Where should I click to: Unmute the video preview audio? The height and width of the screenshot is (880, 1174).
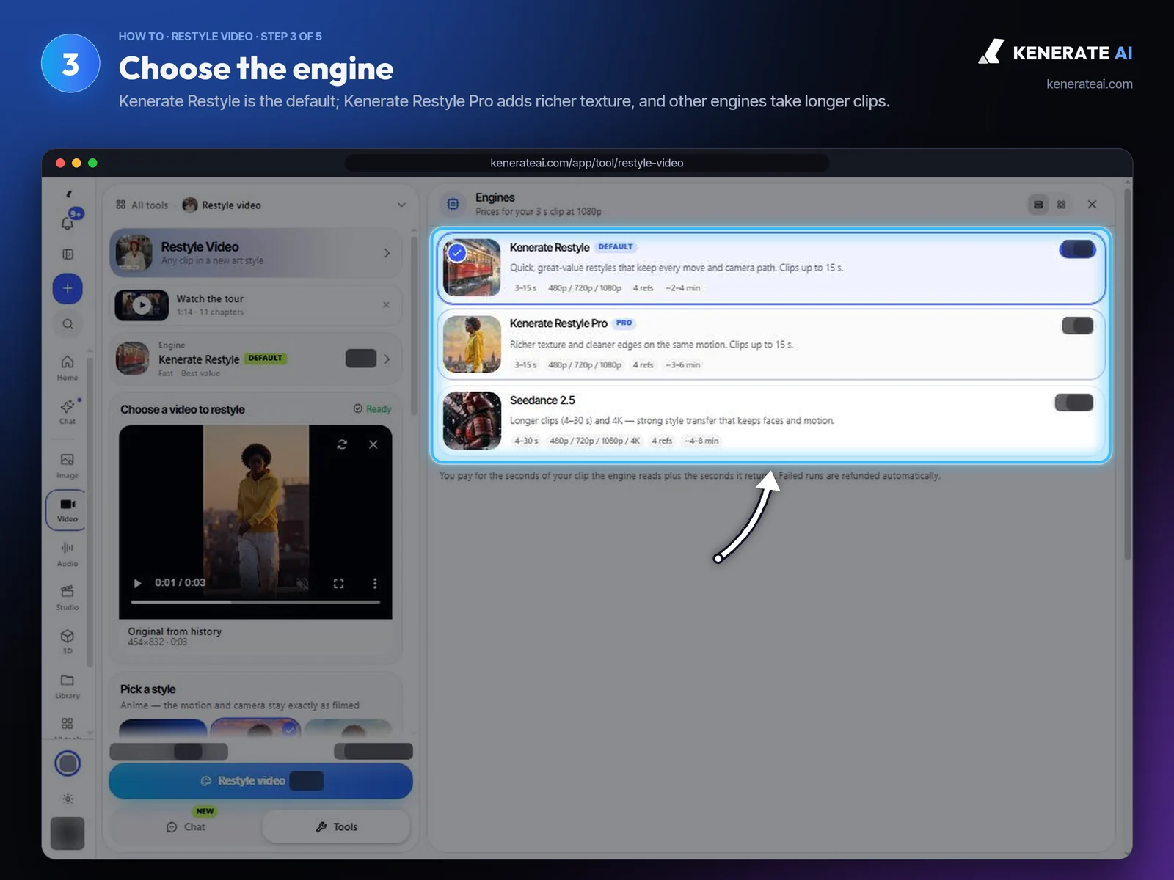[x=302, y=583]
